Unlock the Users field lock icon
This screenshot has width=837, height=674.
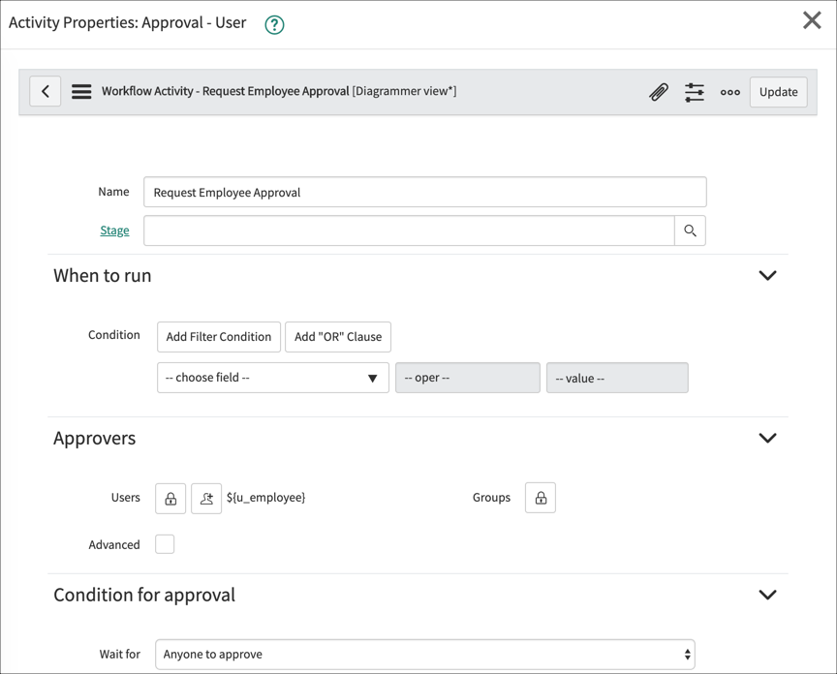(169, 497)
